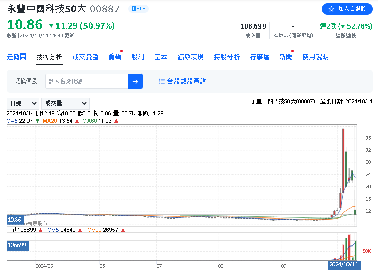Click the list icon beside 台股類股查詢
Viewport: 378px width, 273px height.
162,81
